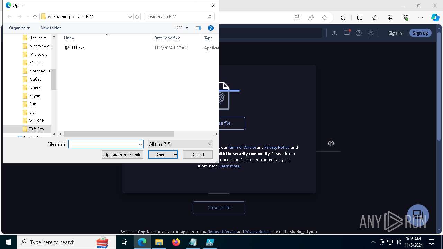Close the Open dialog
The image size is (443, 249).
coord(214,5)
